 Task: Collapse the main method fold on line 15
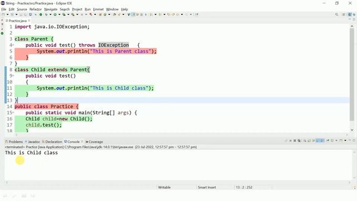(x=13, y=113)
